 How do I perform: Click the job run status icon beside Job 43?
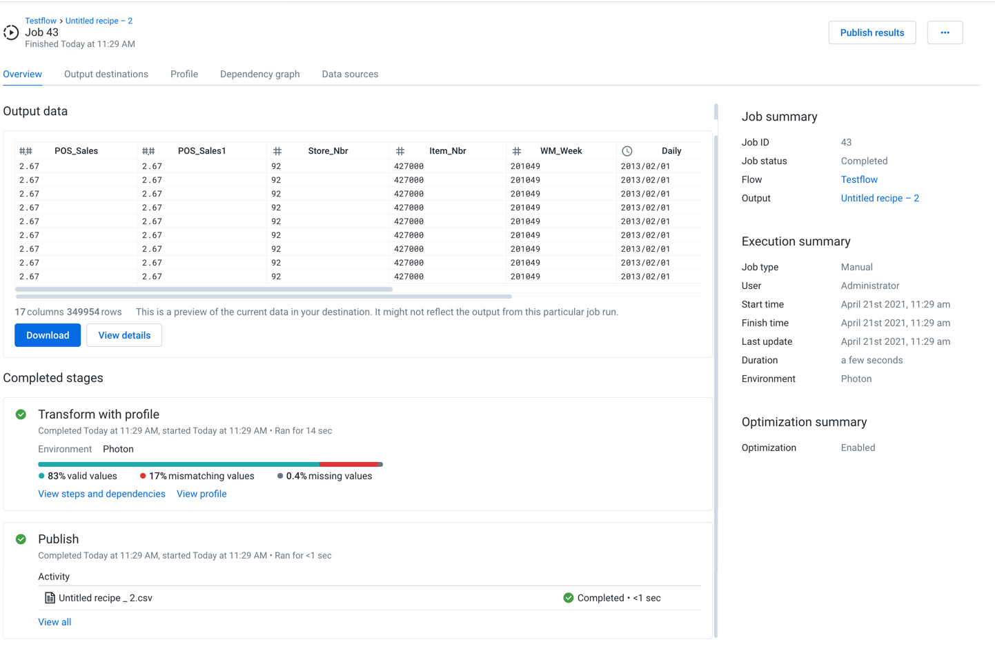[11, 32]
